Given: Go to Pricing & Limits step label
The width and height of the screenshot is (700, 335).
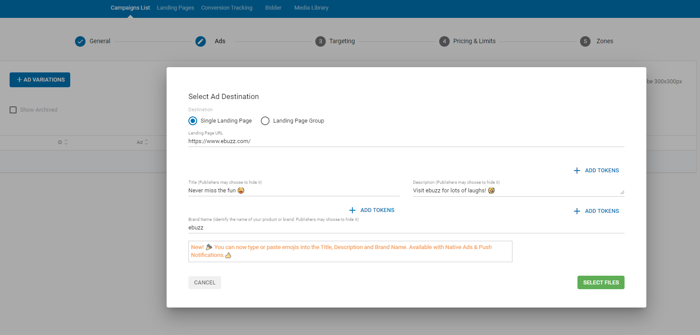Looking at the screenshot, I should [x=475, y=41].
